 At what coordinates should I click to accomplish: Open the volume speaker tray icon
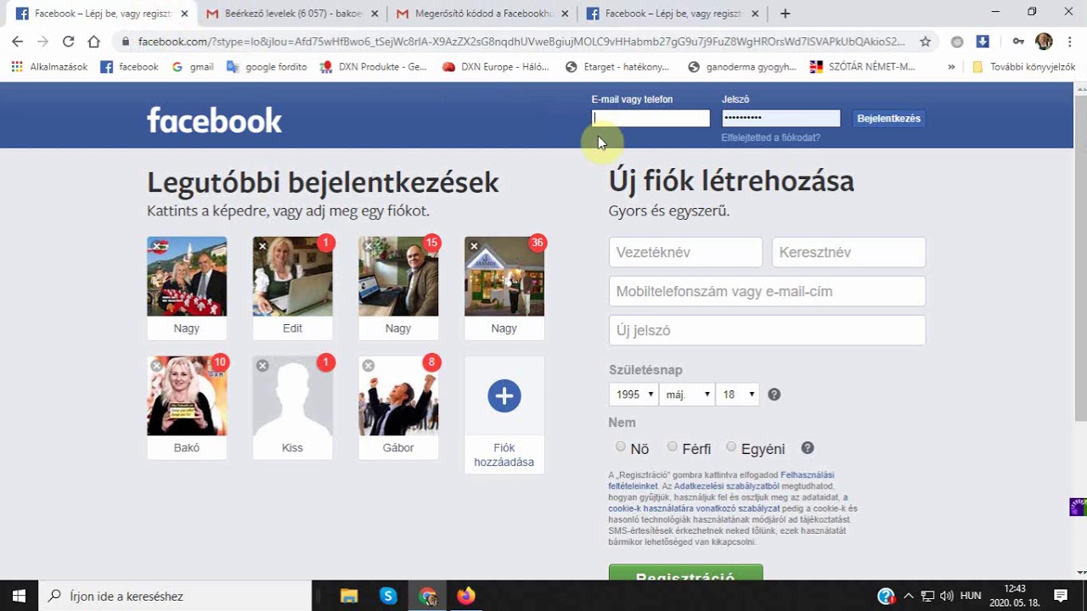point(947,596)
